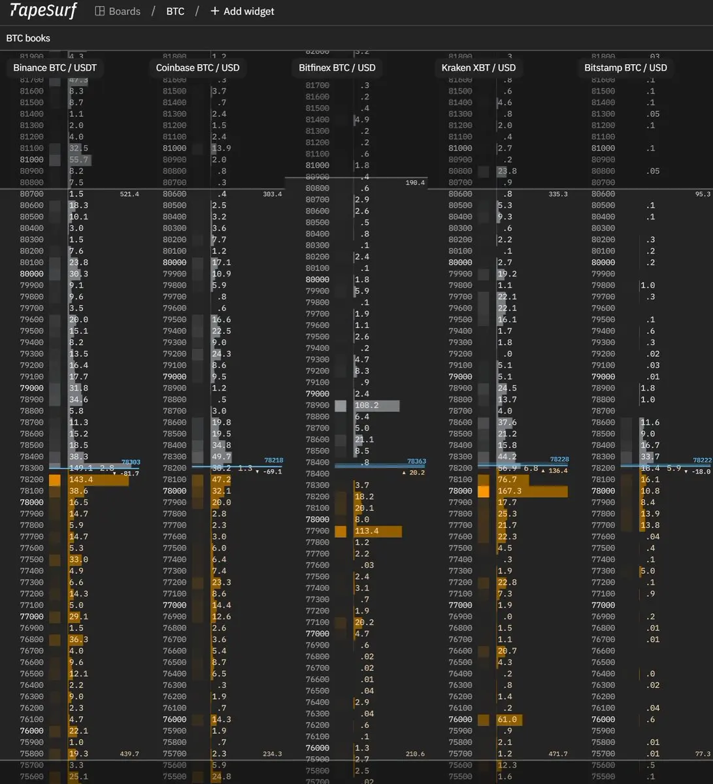
Task: Click Coinbase imbalance value -69.1
Action: tap(271, 471)
